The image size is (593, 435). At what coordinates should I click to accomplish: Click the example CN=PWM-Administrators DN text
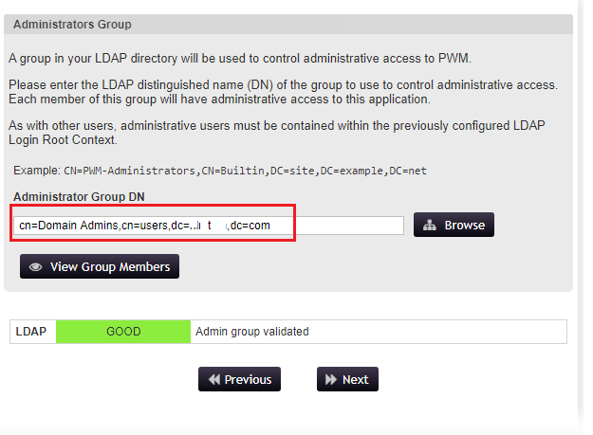(x=245, y=171)
